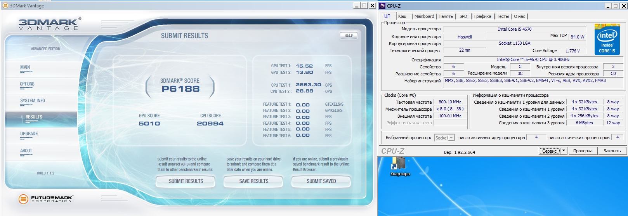Click the 800.10 MHz core speed field
Image resolution: width=628 pixels, height=216 pixels.
click(450, 102)
